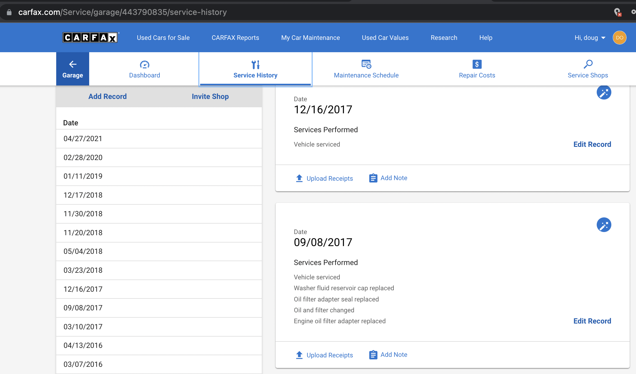The width and height of the screenshot is (636, 374).
Task: Switch to Maintenance Schedule tab
Action: (x=366, y=69)
